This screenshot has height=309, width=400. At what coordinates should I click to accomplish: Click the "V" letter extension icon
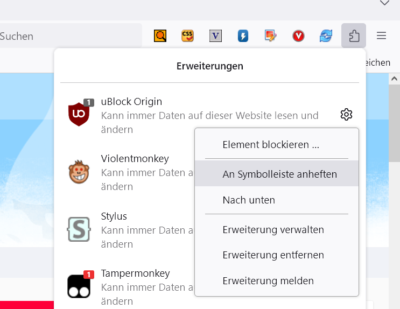[216, 36]
